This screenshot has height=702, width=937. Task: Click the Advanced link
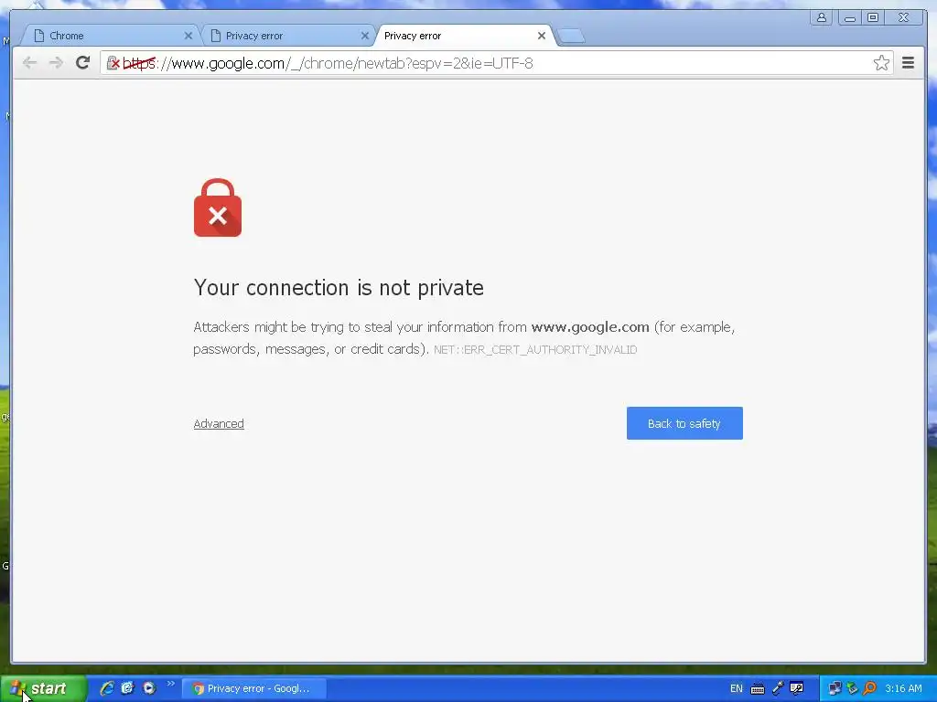coord(219,423)
